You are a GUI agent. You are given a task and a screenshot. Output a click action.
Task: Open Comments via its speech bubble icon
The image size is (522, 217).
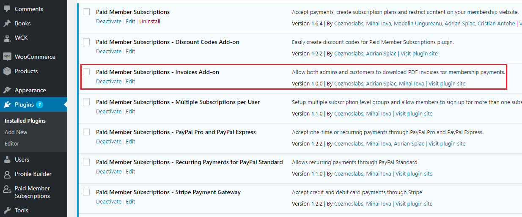point(7,9)
